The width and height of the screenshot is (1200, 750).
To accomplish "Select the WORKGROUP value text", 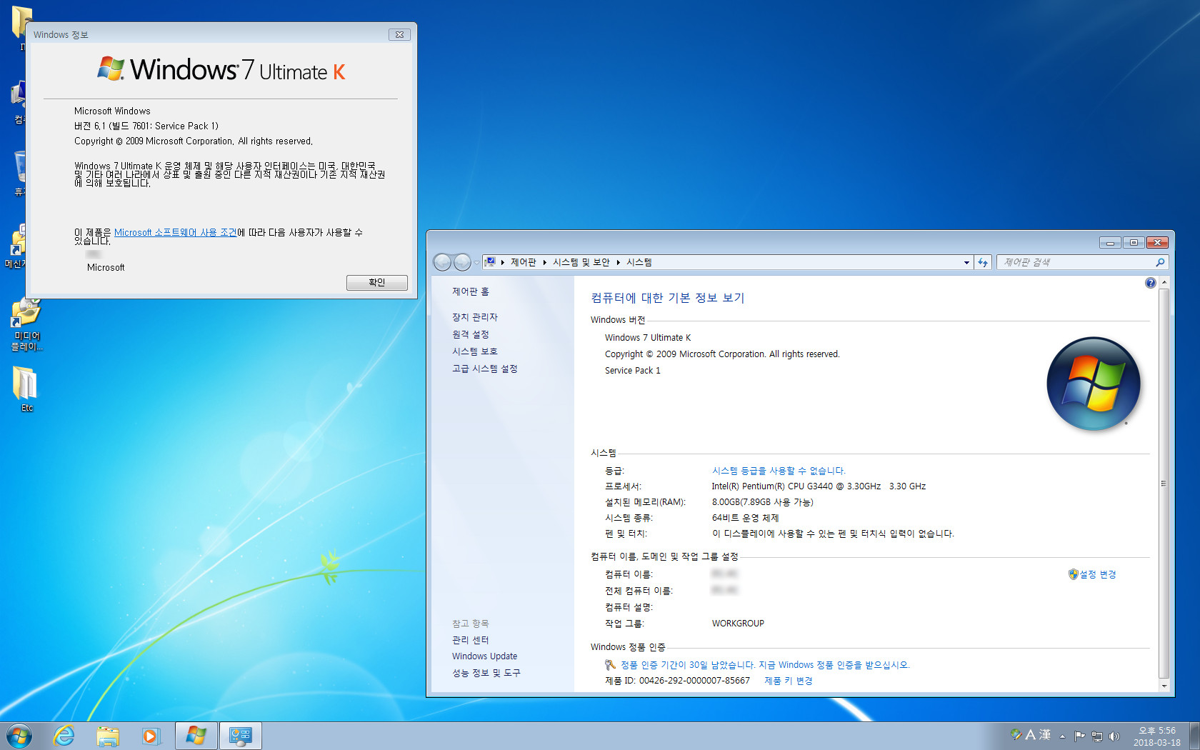I will [x=738, y=624].
